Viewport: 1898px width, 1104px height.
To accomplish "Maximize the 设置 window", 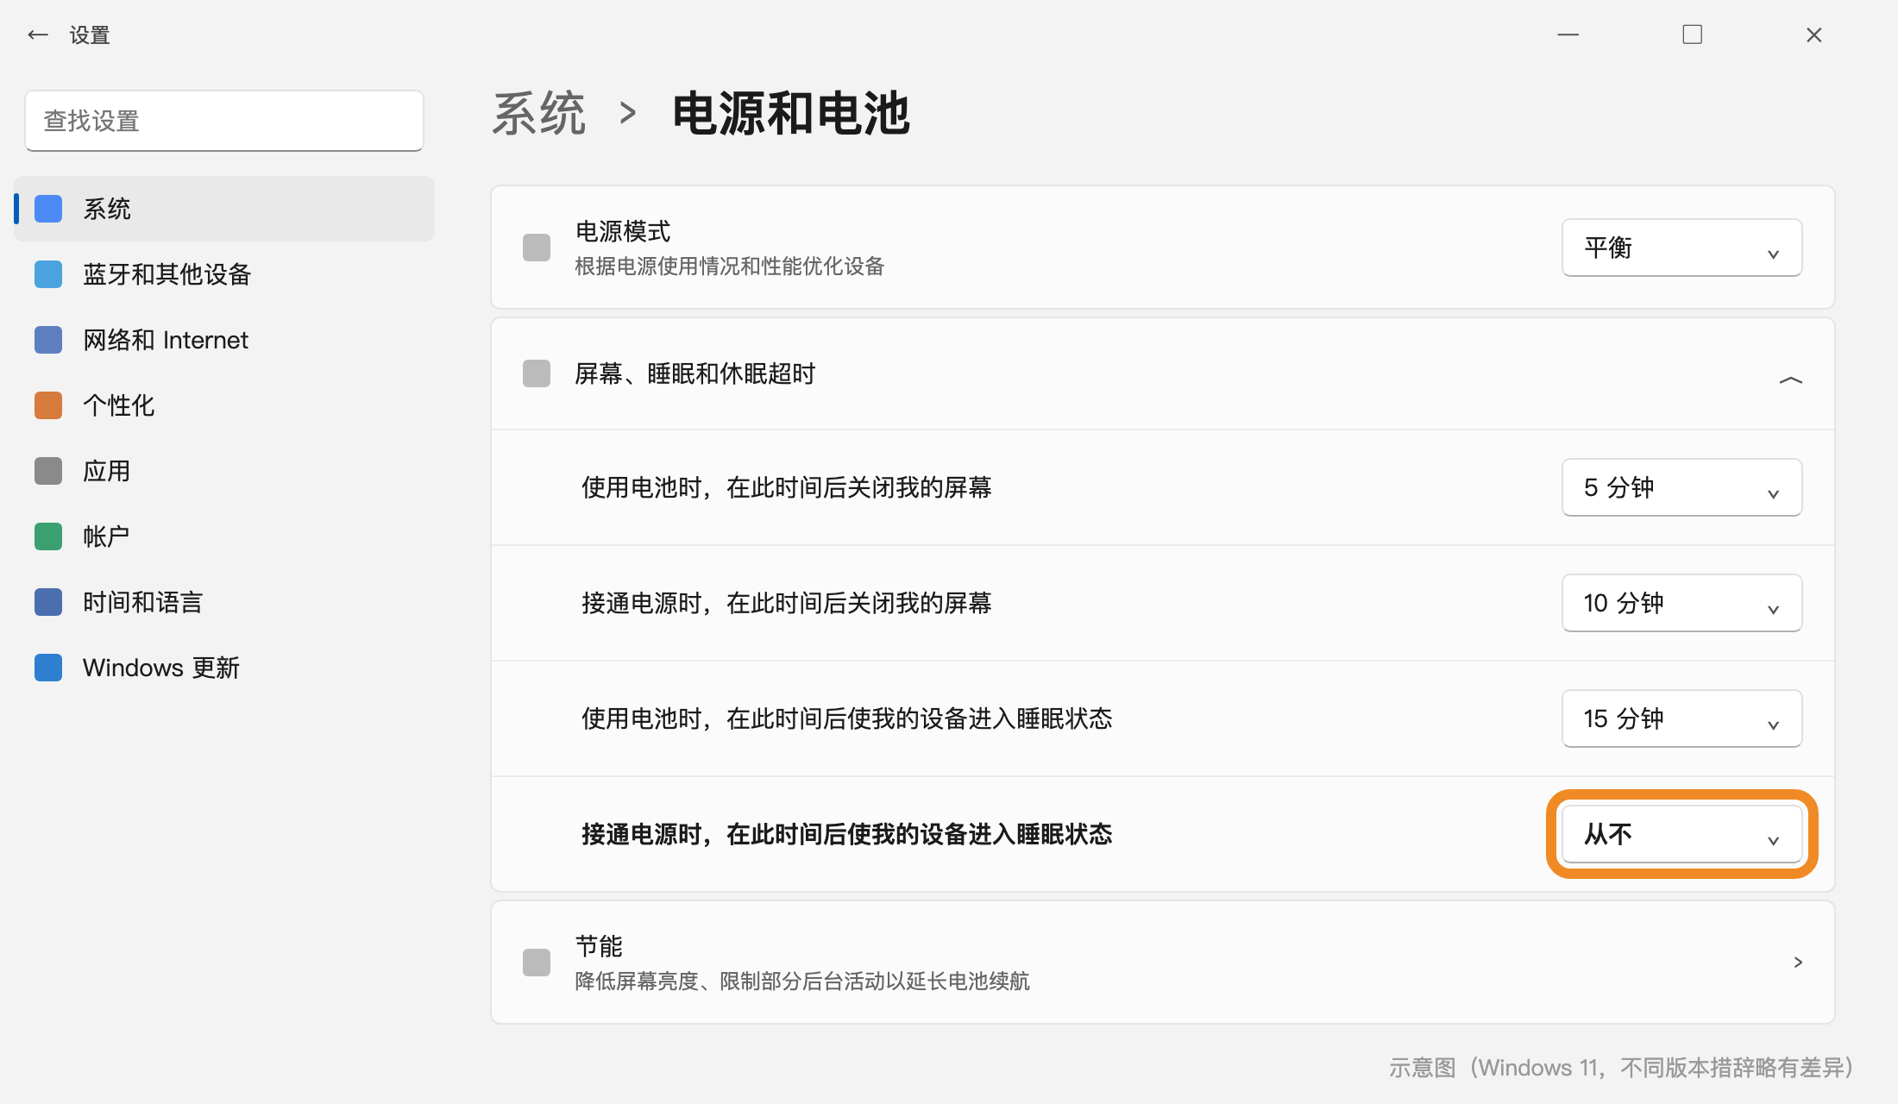I will [x=1692, y=34].
